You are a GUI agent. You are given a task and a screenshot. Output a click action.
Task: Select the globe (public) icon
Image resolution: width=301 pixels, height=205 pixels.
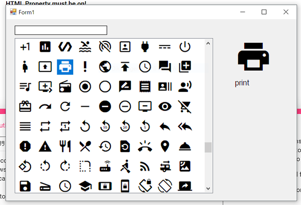(105, 67)
